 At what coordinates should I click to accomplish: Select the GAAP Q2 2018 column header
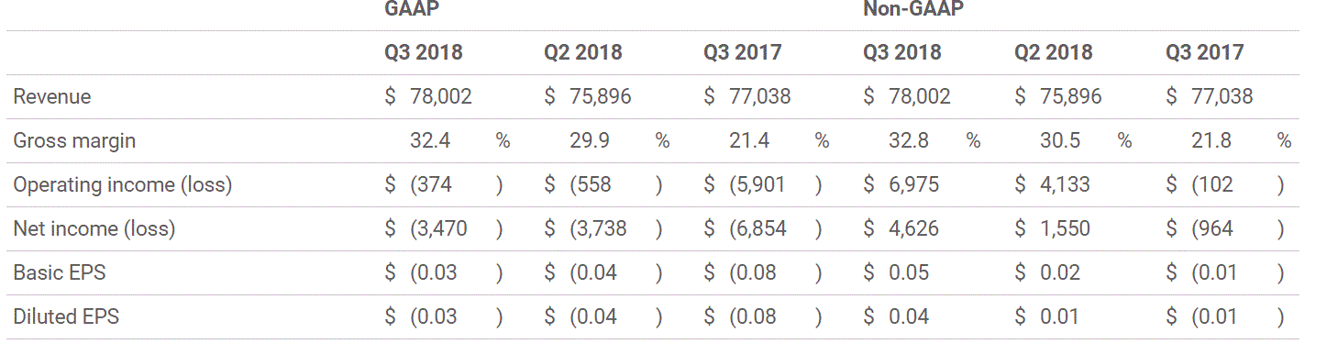(x=583, y=52)
